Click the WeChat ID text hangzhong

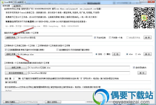click(54, 26)
